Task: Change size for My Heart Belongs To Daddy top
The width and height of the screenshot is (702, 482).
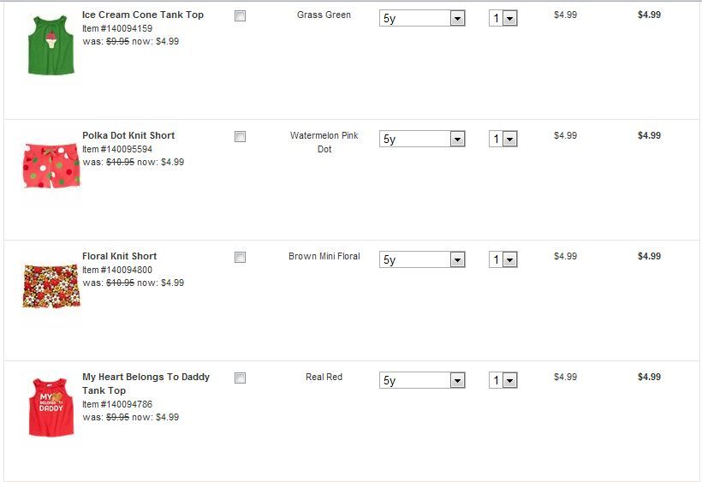Action: click(422, 381)
